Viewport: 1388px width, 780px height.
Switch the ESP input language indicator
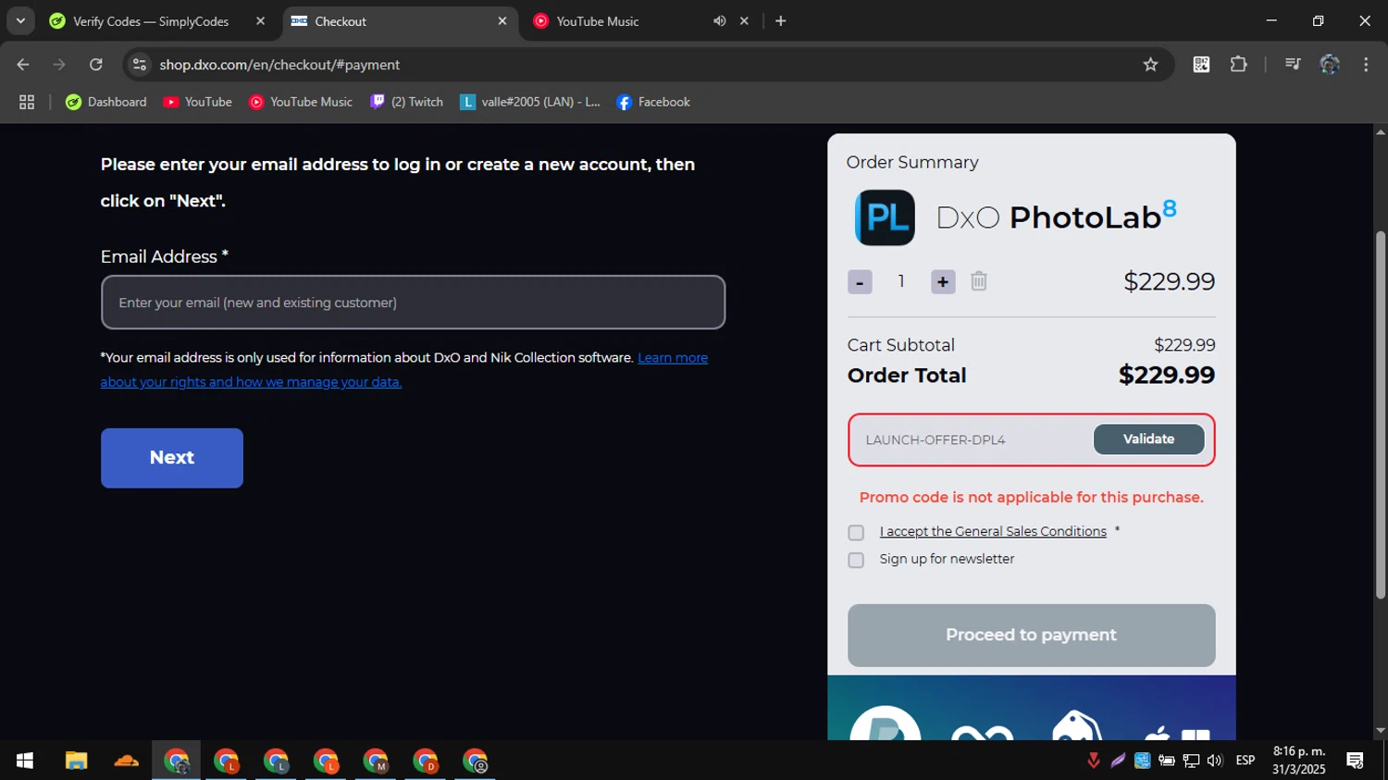[x=1245, y=761]
